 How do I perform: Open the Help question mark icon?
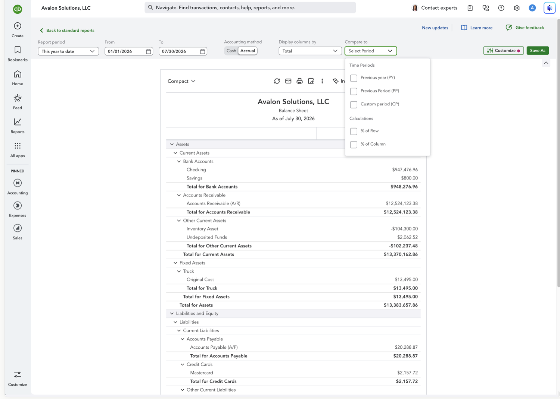pyautogui.click(x=501, y=8)
